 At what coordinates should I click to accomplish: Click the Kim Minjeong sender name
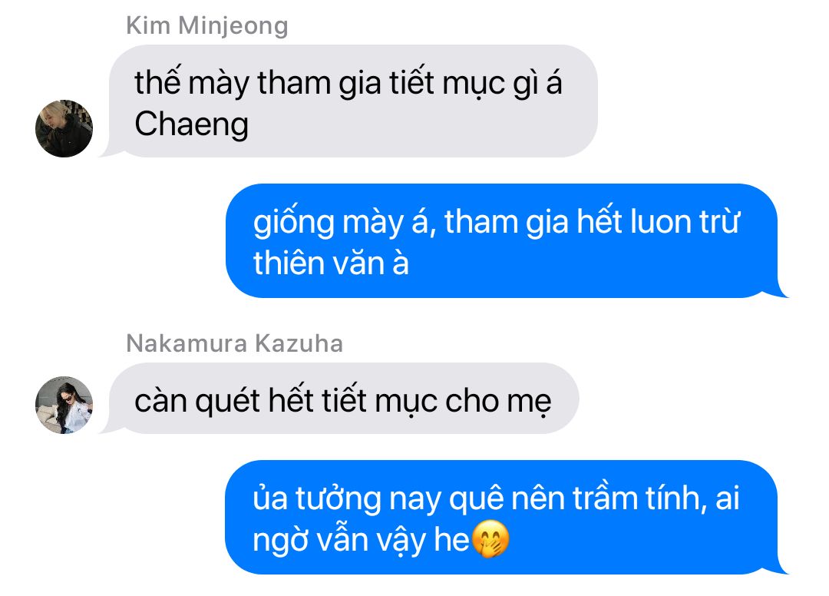tap(206, 25)
